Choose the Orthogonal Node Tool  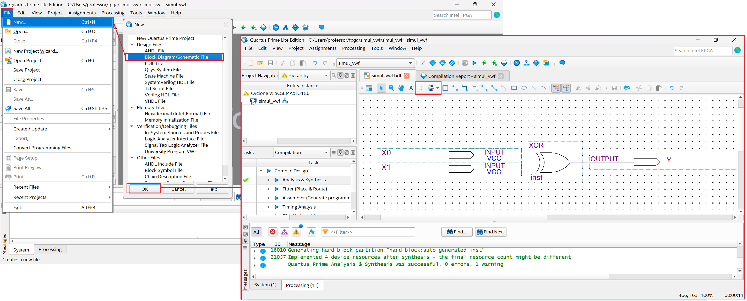coord(455,88)
